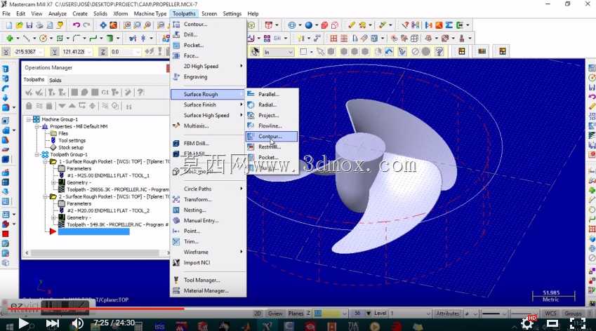Click the cursor select icon

point(255,52)
